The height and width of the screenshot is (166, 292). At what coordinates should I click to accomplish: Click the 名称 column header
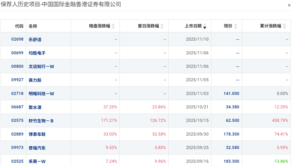[x=33, y=26]
